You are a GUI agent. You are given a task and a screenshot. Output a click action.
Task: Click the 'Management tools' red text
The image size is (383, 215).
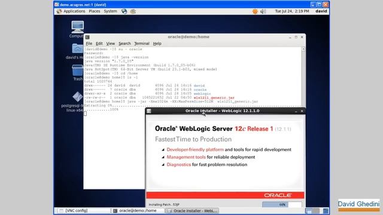click(x=186, y=157)
